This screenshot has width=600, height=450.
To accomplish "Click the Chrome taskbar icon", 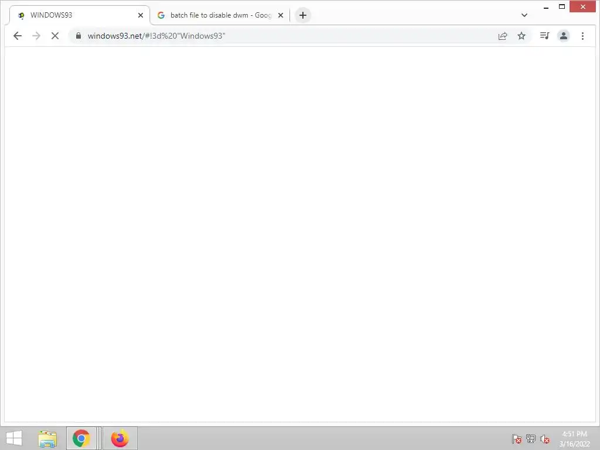I will pos(81,438).
